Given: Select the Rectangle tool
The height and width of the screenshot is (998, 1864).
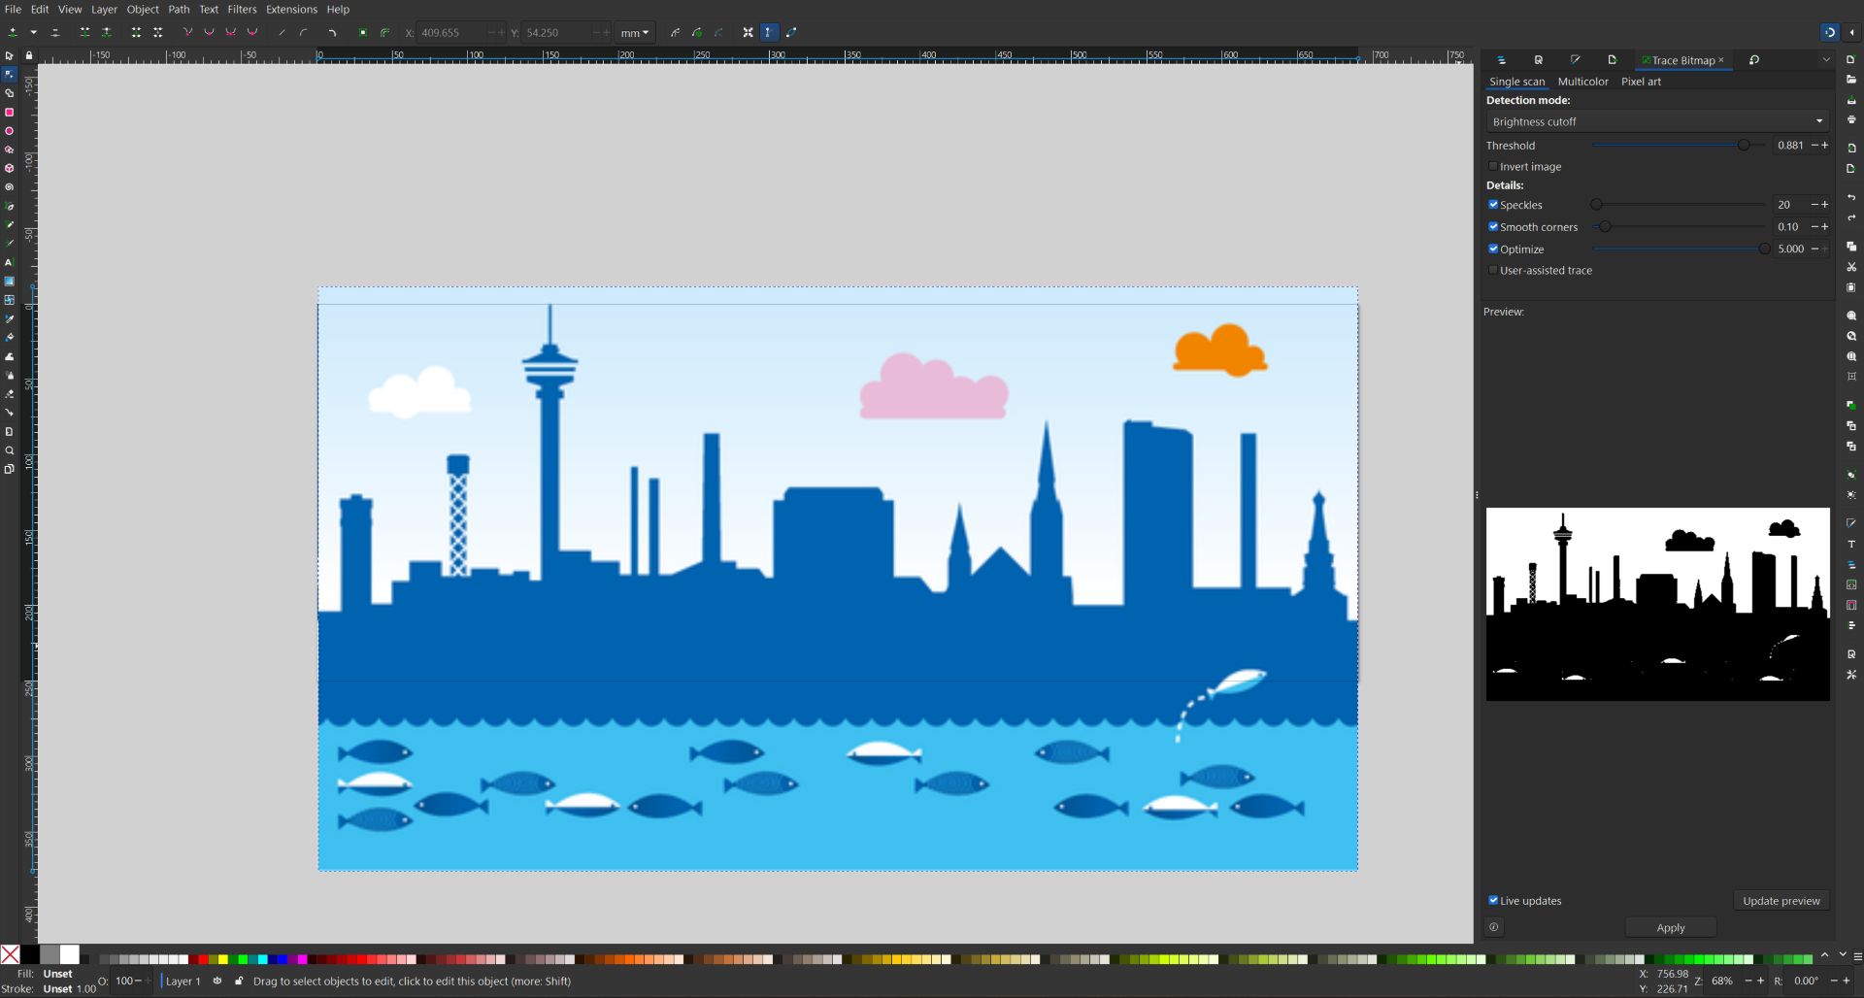Looking at the screenshot, I should 10,113.
